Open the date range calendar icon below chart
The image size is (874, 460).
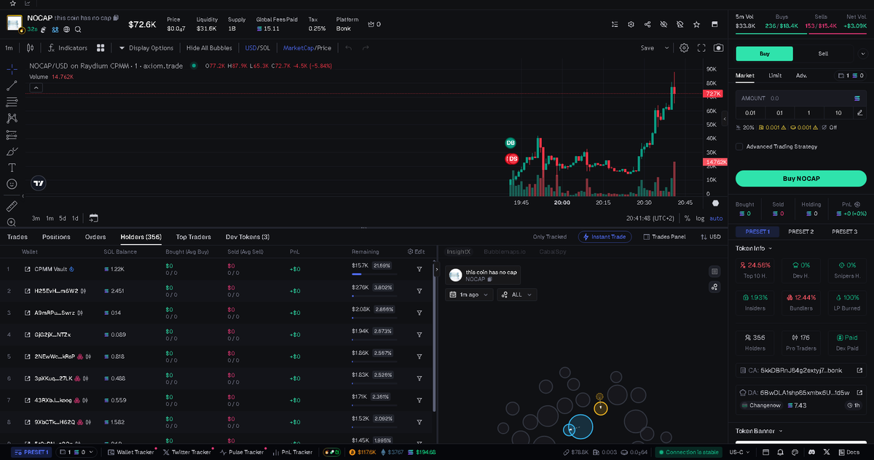(93, 218)
